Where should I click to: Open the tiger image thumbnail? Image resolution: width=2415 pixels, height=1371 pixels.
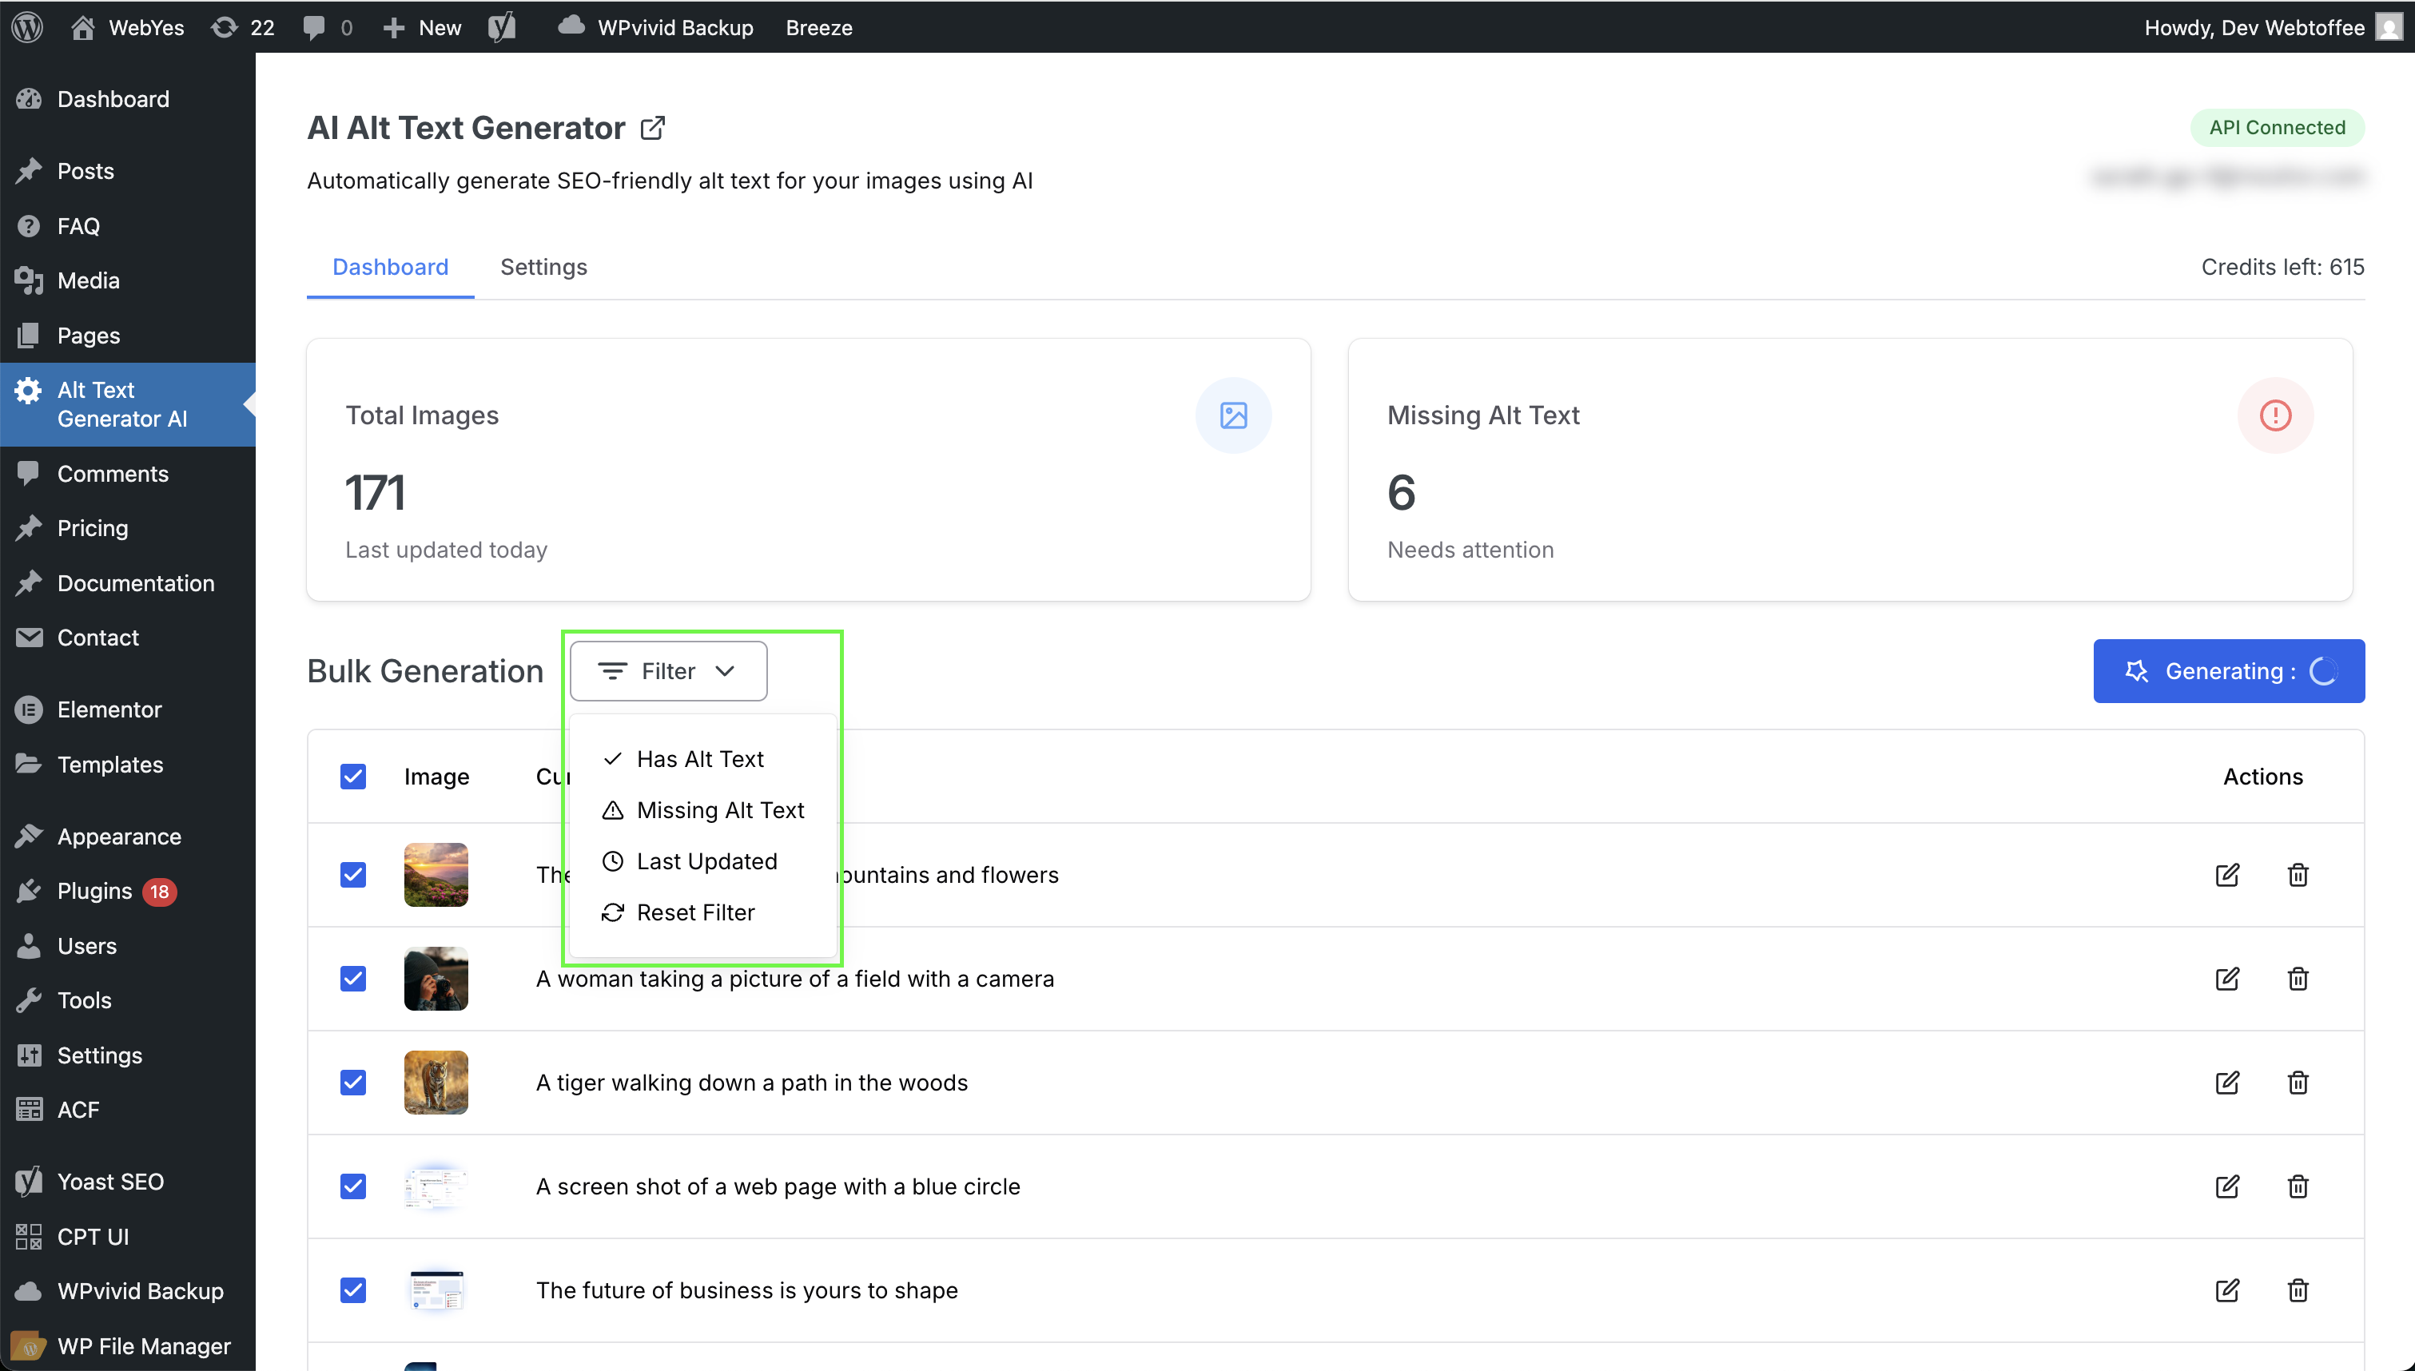[436, 1083]
